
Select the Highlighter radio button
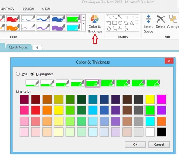[32, 74]
